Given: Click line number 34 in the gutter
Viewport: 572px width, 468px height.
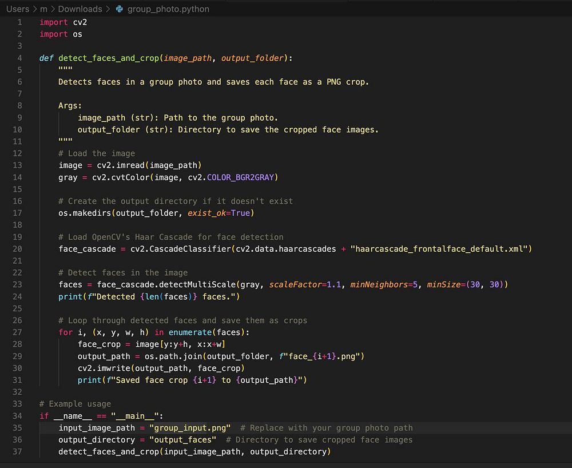Looking at the screenshot, I should point(17,416).
